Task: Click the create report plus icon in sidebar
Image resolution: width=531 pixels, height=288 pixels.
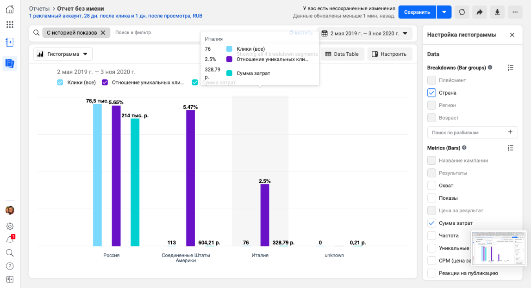Action: coord(10,42)
